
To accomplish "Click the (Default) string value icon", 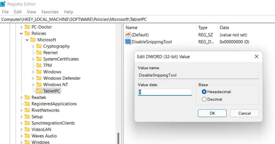I will pyautogui.click(x=128, y=35).
